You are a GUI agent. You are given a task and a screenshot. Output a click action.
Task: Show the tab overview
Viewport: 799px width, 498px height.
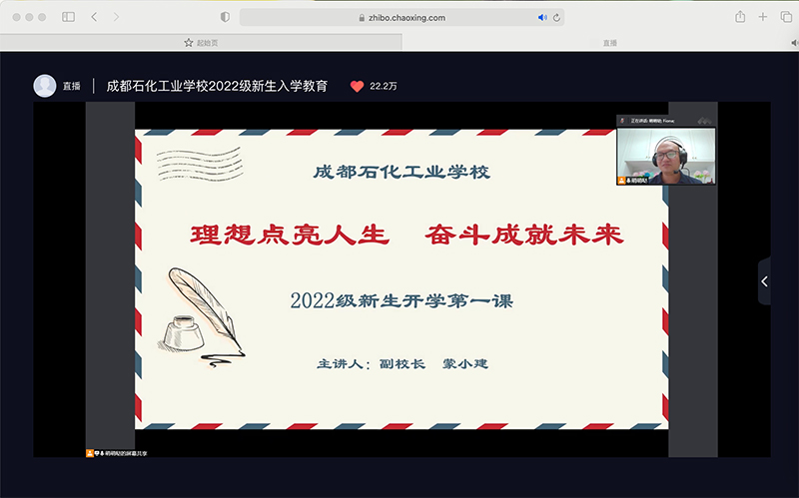pyautogui.click(x=786, y=17)
